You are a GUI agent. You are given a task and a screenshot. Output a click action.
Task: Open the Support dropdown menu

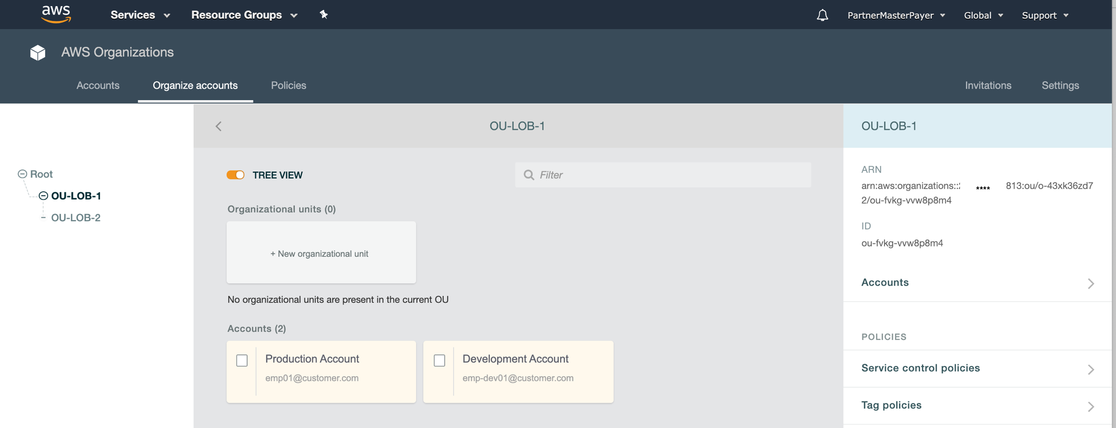[x=1045, y=15]
